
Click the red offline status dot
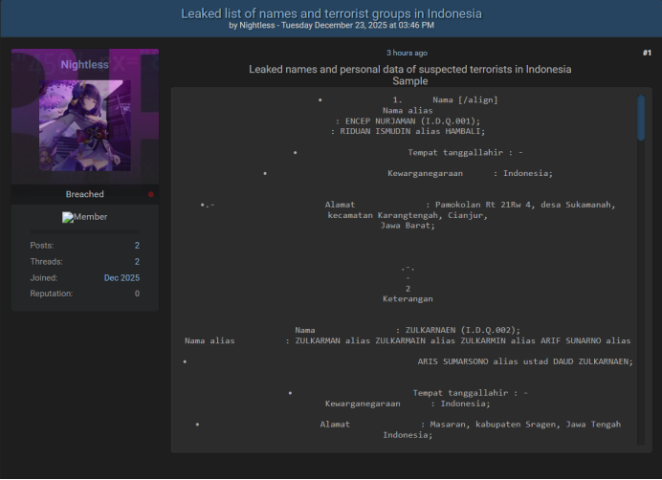click(x=150, y=194)
